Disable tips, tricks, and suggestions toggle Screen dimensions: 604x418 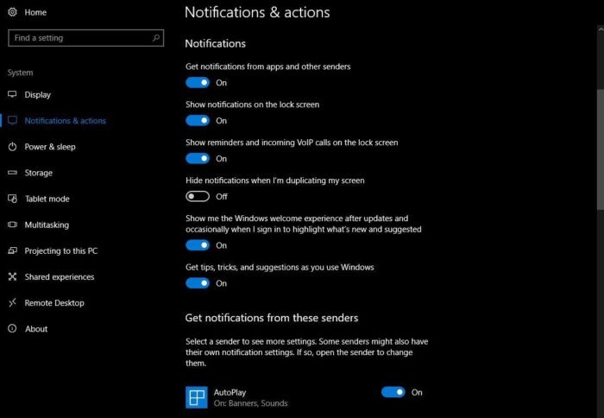pyautogui.click(x=198, y=283)
